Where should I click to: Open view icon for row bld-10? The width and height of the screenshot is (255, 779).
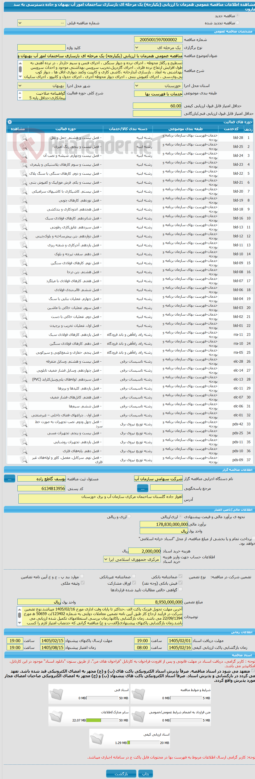(x=23, y=254)
